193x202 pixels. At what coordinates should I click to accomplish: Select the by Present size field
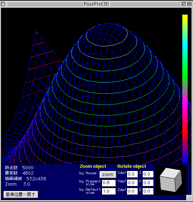pos(108,183)
